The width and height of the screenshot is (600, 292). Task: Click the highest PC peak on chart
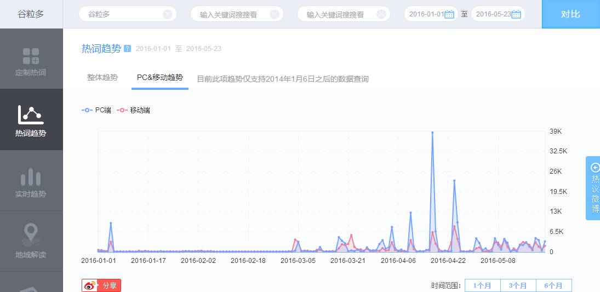tap(432, 133)
